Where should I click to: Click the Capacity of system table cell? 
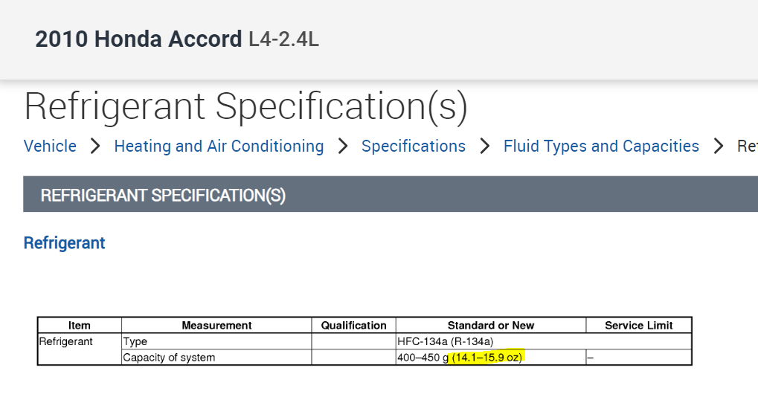pyautogui.click(x=169, y=358)
